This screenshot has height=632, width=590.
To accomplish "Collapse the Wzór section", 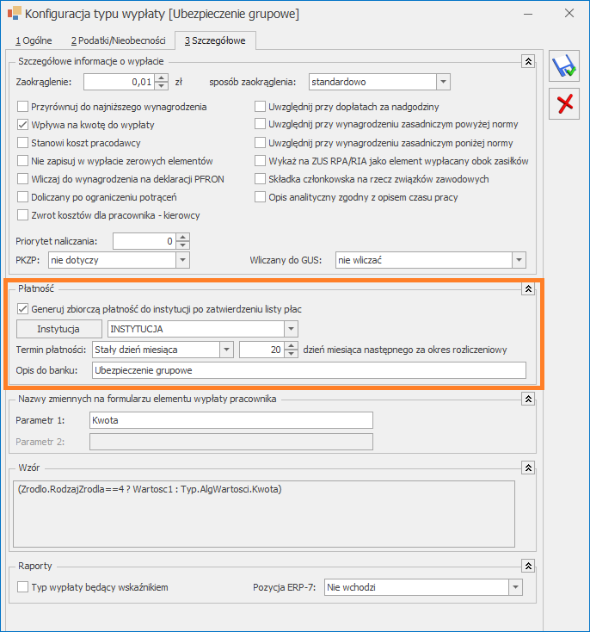I will tap(528, 468).
